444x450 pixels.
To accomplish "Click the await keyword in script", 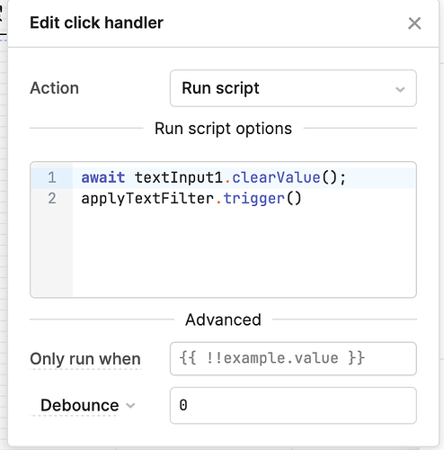I will [103, 177].
